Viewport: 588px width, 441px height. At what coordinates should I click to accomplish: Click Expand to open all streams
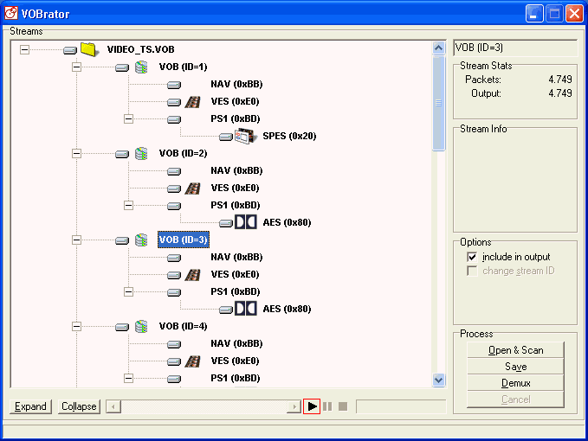point(30,406)
